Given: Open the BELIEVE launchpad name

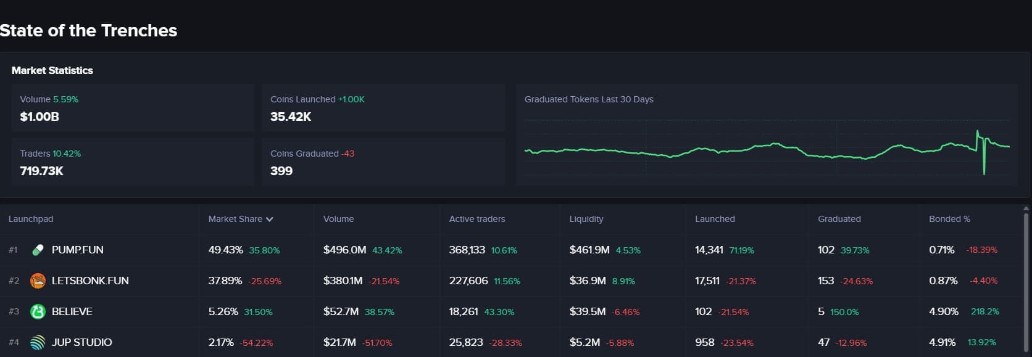Looking at the screenshot, I should 72,311.
